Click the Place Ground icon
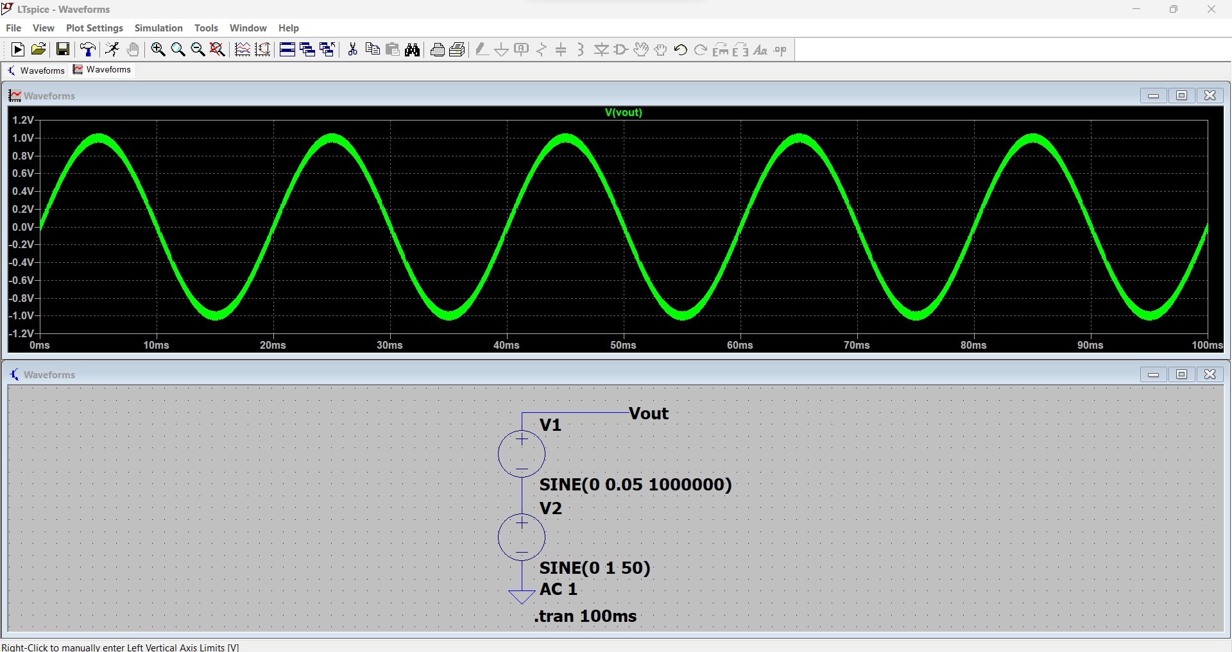Screen dimensions: 1232x652 pyautogui.click(x=502, y=49)
